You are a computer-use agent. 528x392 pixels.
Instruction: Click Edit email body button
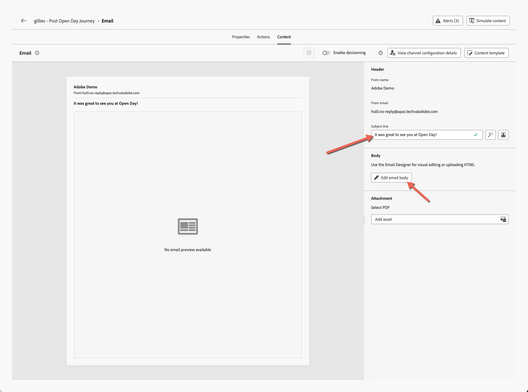391,178
